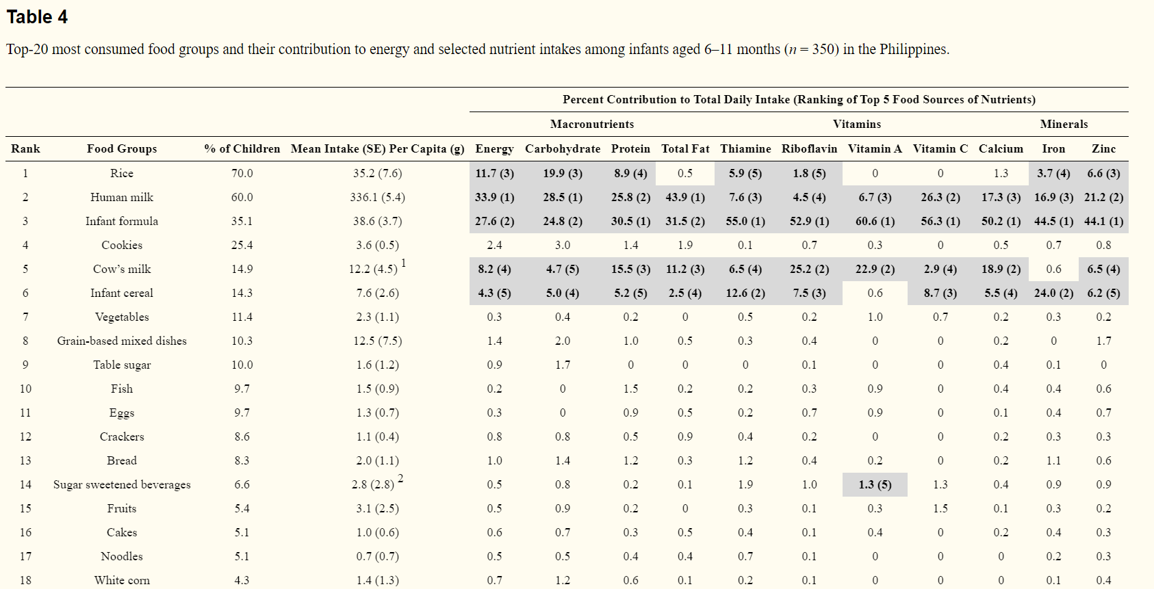The height and width of the screenshot is (589, 1154).
Task: Click the 'Rank' column header
Action: (x=25, y=149)
